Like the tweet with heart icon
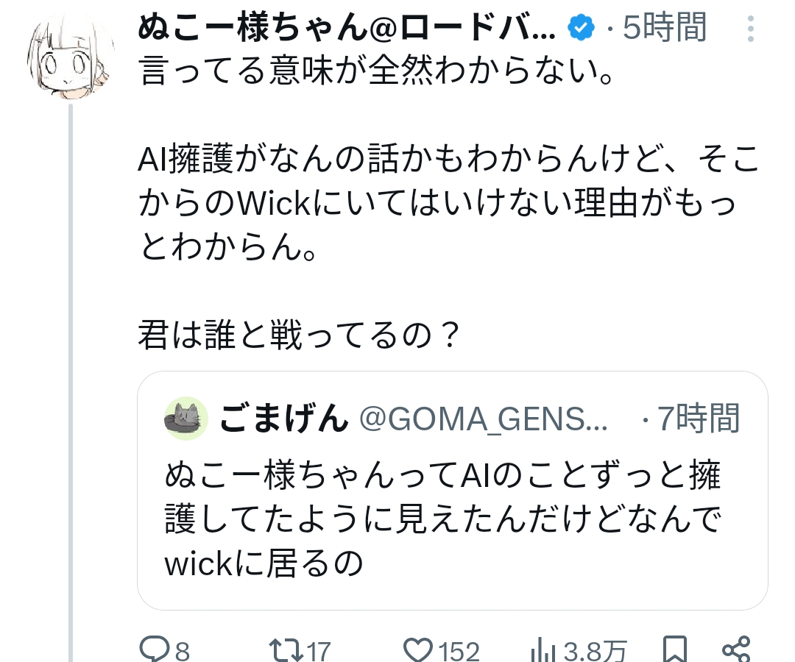This screenshot has width=795, height=662. [x=419, y=649]
